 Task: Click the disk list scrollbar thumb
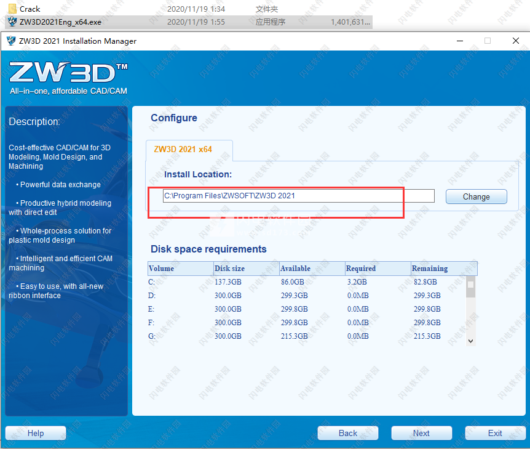click(x=470, y=286)
